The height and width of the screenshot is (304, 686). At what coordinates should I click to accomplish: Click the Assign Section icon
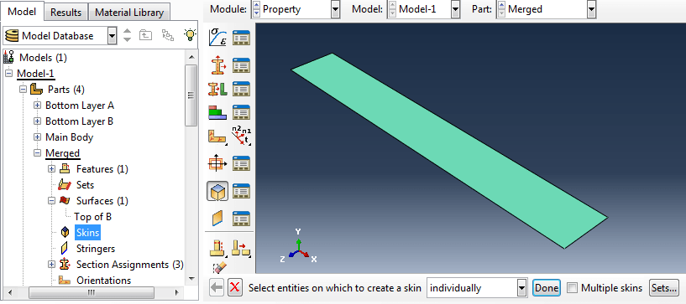[x=217, y=90]
